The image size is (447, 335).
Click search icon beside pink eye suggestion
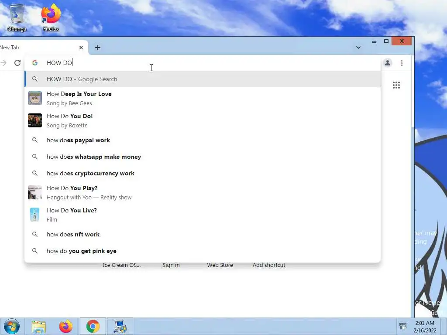click(x=35, y=251)
